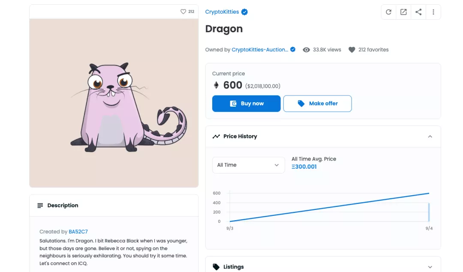Click the share icon
This screenshot has height=272, width=463.
click(x=418, y=12)
